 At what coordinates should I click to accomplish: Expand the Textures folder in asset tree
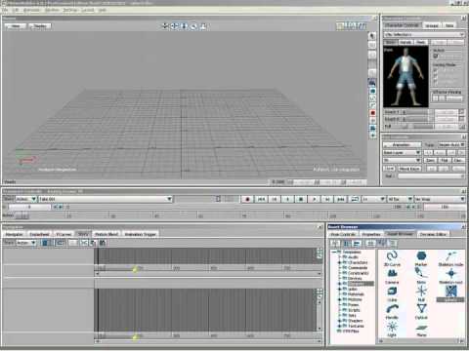(x=339, y=326)
